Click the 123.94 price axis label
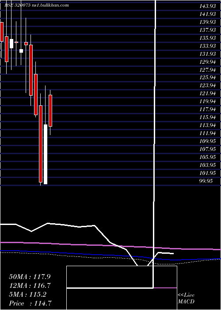 (x=208, y=85)
